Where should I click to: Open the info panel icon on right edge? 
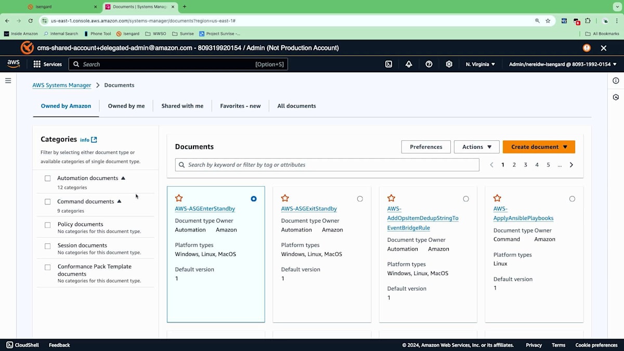coord(616,81)
